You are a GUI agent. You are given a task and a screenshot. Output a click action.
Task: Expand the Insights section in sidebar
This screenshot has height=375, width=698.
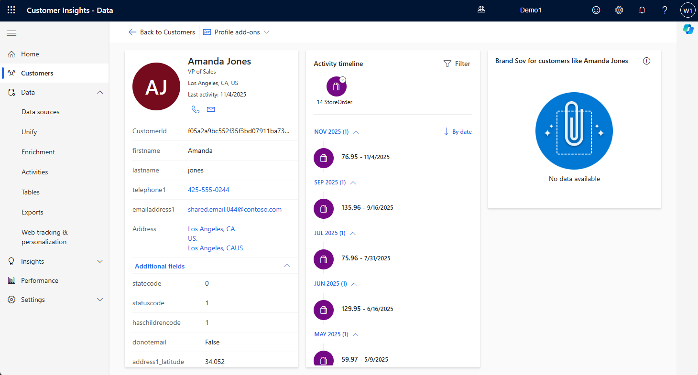100,261
